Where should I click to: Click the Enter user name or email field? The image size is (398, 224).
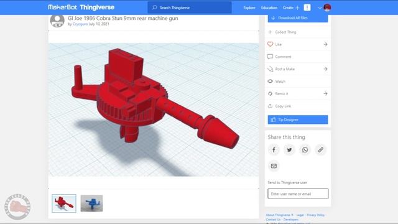[298, 194]
